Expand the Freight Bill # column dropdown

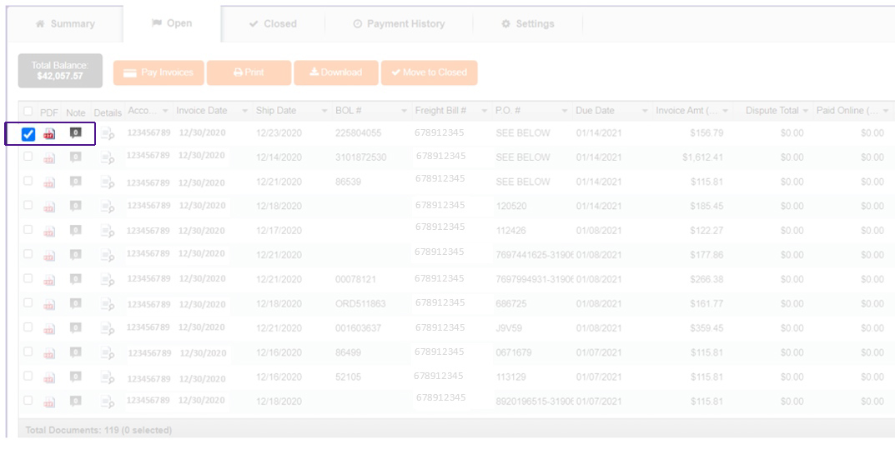pos(485,111)
